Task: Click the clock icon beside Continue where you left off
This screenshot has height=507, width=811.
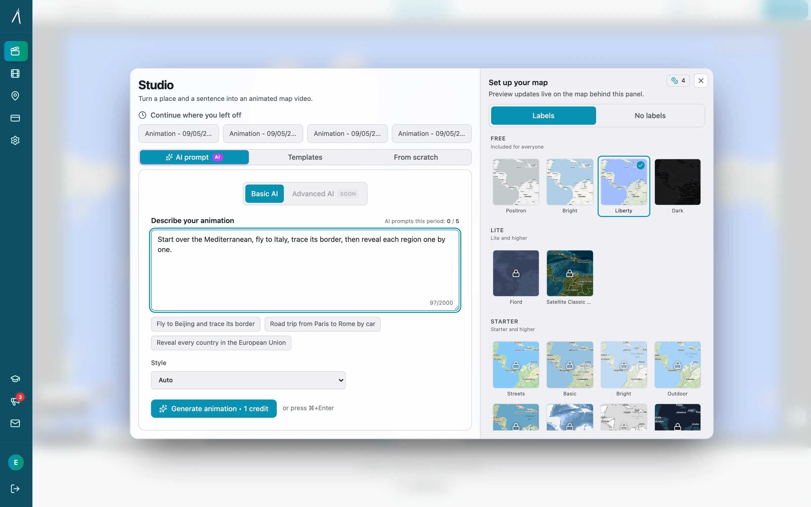Action: click(142, 115)
